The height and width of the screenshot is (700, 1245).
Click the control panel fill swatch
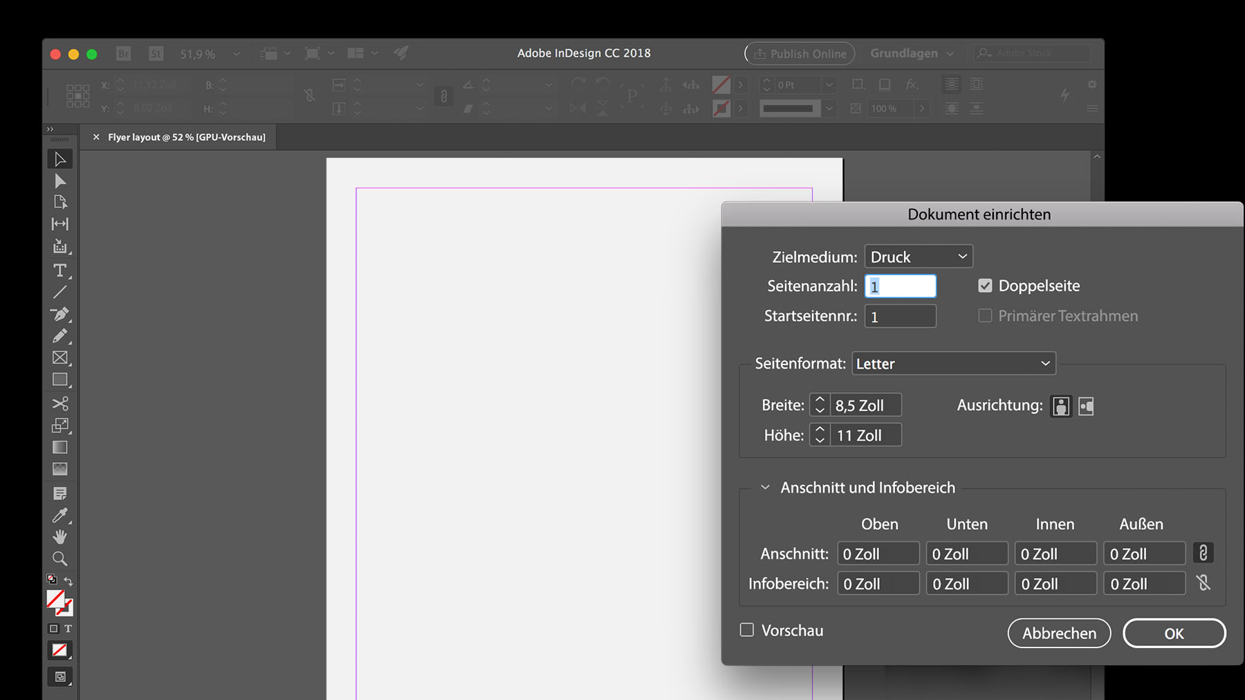pyautogui.click(x=721, y=84)
